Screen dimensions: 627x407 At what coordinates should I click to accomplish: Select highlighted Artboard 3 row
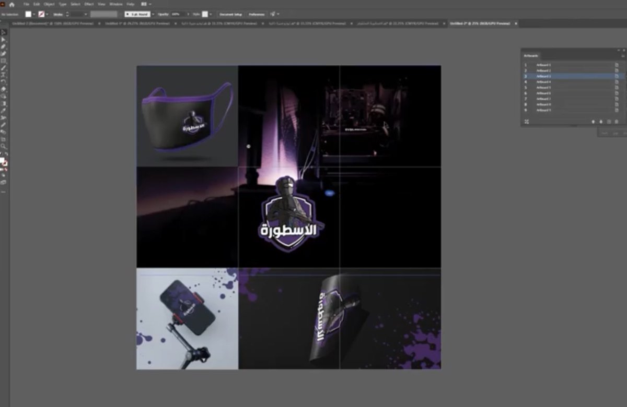(x=573, y=76)
